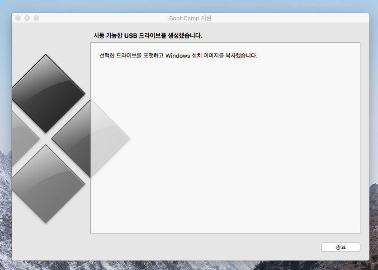Click the 종료 button to quit

tap(340, 247)
